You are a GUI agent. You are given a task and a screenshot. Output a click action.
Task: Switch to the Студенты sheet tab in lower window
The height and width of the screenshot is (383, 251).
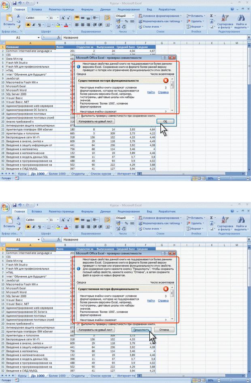pos(78,376)
